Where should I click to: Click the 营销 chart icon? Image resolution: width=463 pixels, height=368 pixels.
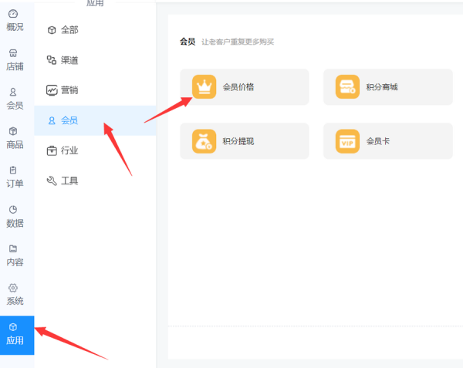[x=52, y=90]
